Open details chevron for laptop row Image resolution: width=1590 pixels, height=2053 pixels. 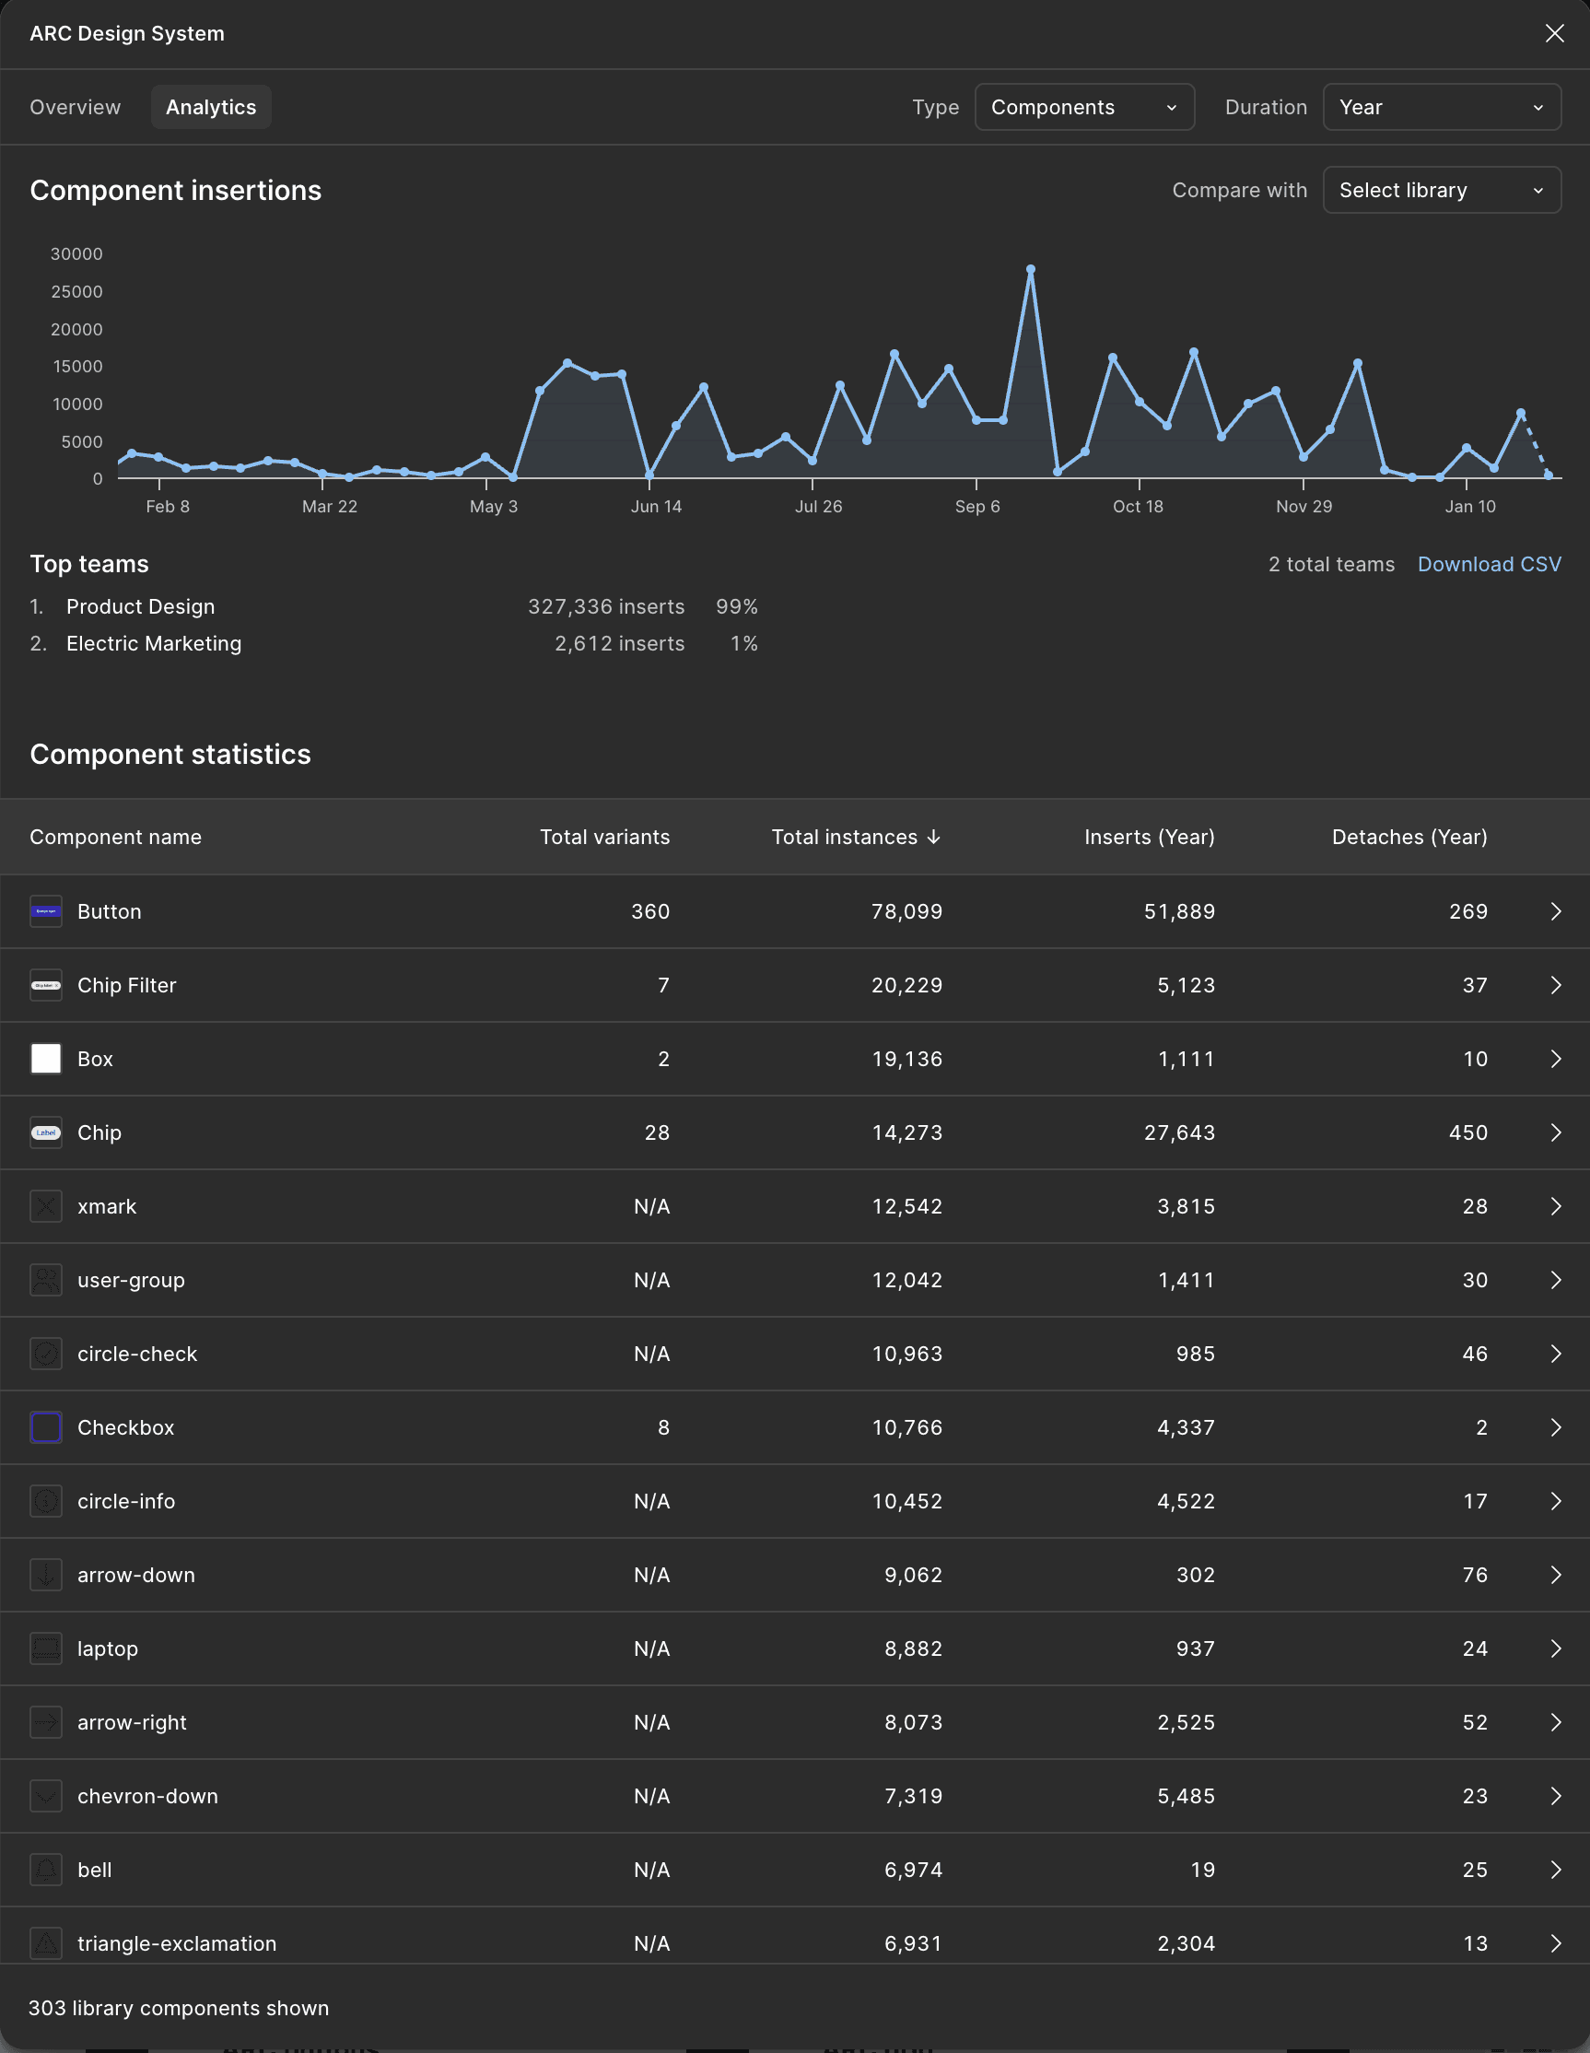point(1555,1648)
